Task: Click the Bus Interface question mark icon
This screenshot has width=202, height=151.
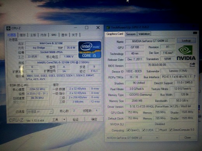Action: [194, 77]
